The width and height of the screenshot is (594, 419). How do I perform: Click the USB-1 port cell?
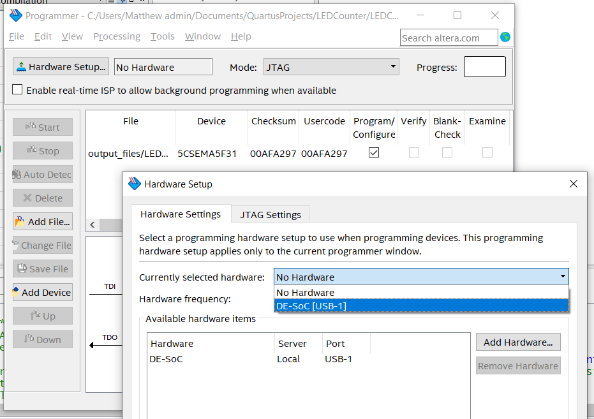338,359
